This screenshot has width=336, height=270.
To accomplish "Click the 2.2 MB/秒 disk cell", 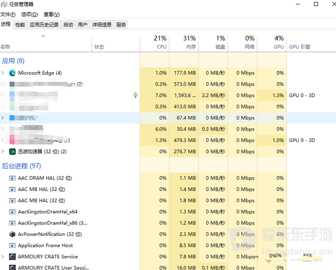I will 214,95.
